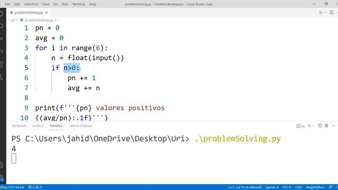Screen dimensions: 338x190
Task: Click the problemSolving.py breadcrumb item
Action: 39,20
